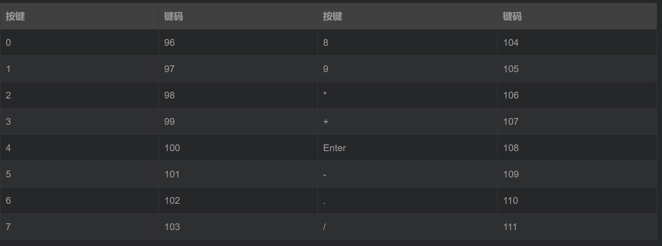Click the cell showing code 104
This screenshot has width=662, height=246.
pyautogui.click(x=577, y=43)
